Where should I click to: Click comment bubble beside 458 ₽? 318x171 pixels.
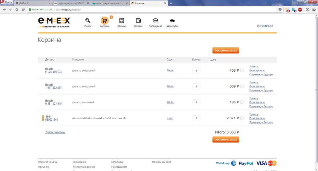click(242, 70)
